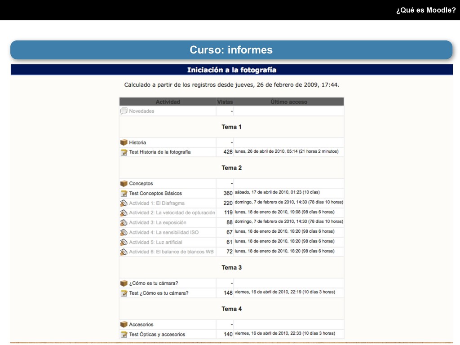Click the Curso: informes banner heading
The image size is (460, 345).
click(x=231, y=50)
